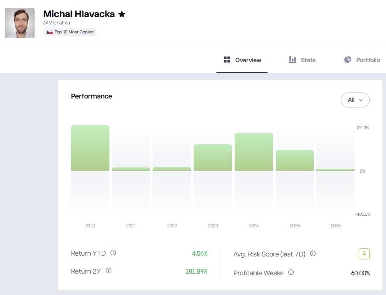Click info icon next to Profitable Weeks

coord(291,272)
